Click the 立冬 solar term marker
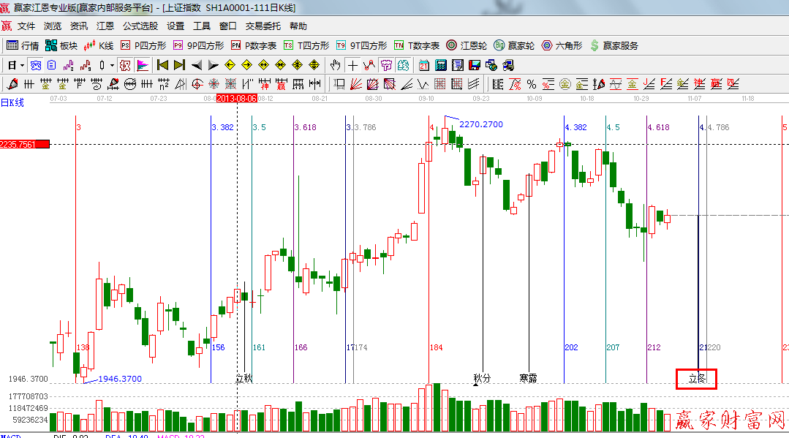This screenshot has height=438, width=789. pos(695,379)
